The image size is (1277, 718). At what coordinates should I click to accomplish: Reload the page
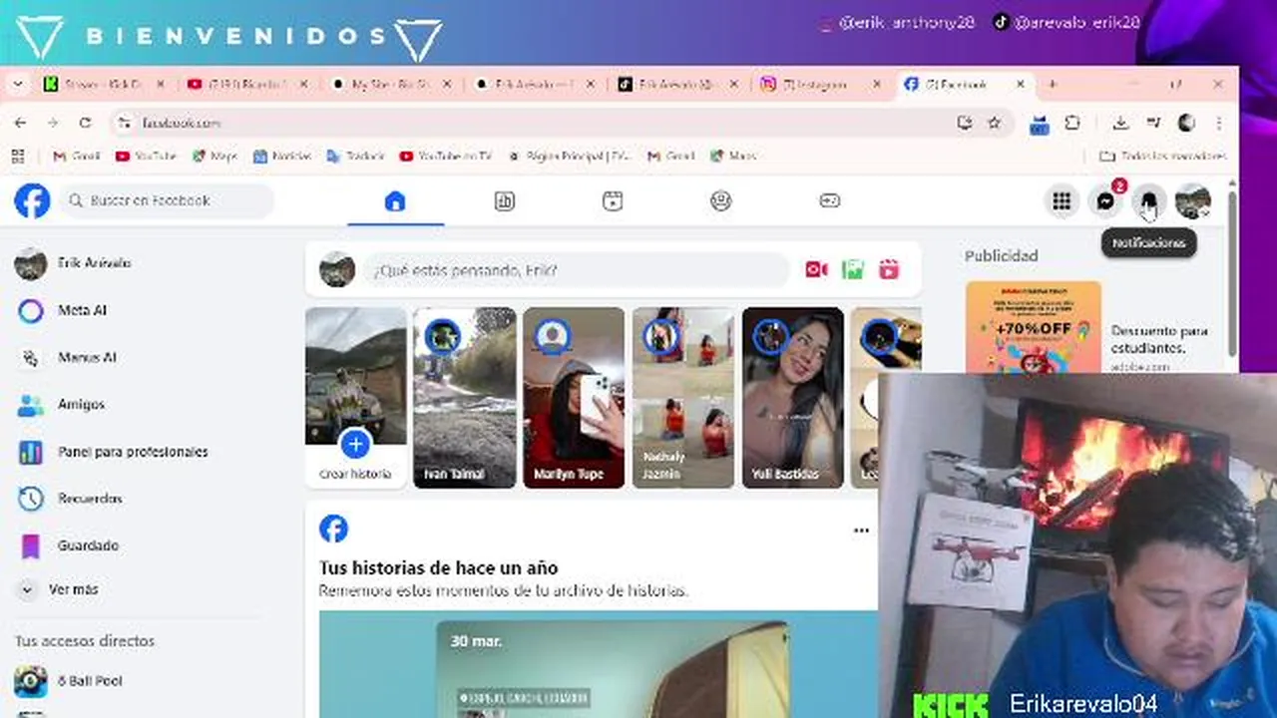pyautogui.click(x=85, y=123)
